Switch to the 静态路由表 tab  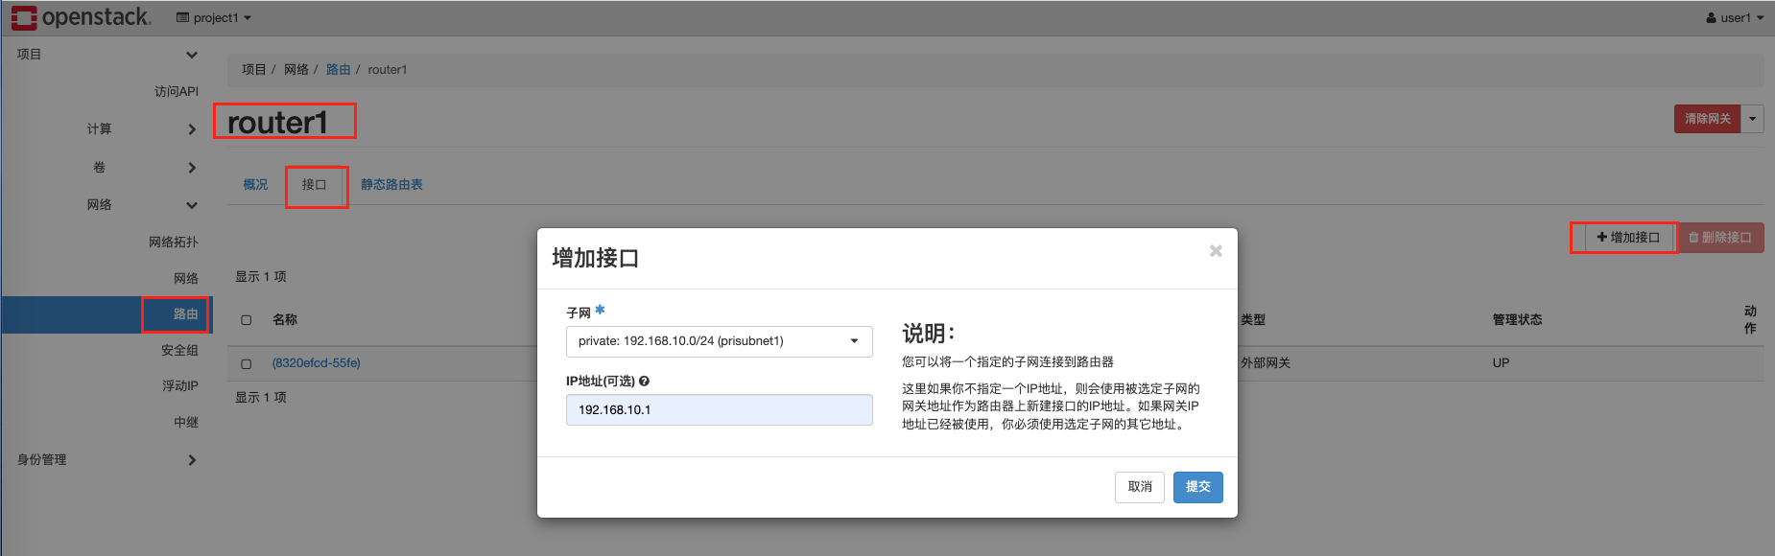pos(391,185)
